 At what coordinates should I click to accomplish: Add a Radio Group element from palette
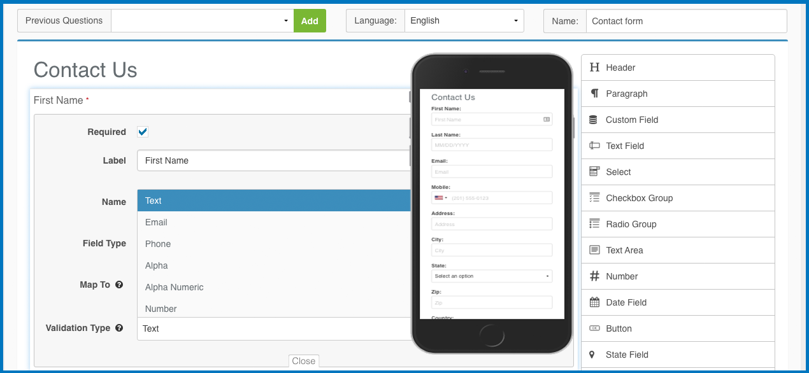pos(678,224)
